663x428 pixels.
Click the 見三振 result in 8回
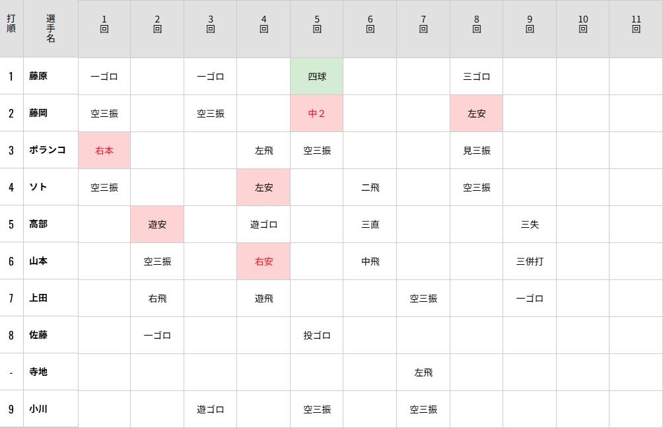(476, 150)
